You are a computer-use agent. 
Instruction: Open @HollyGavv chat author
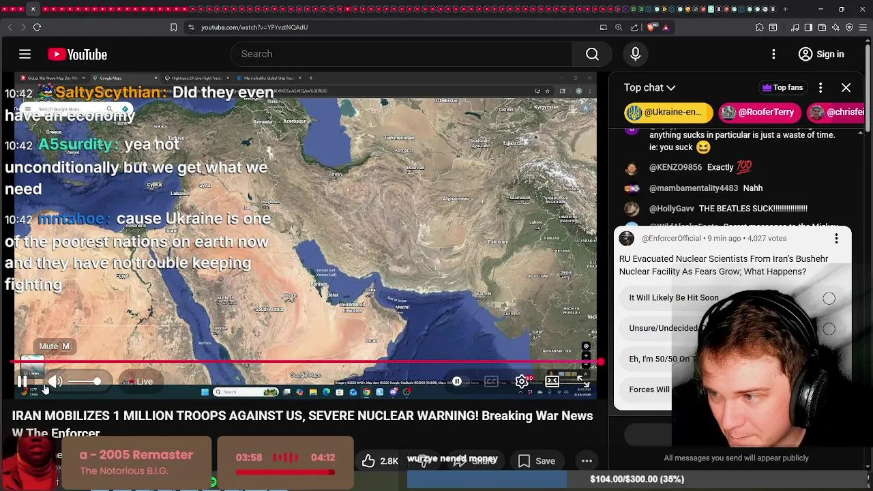pyautogui.click(x=672, y=208)
